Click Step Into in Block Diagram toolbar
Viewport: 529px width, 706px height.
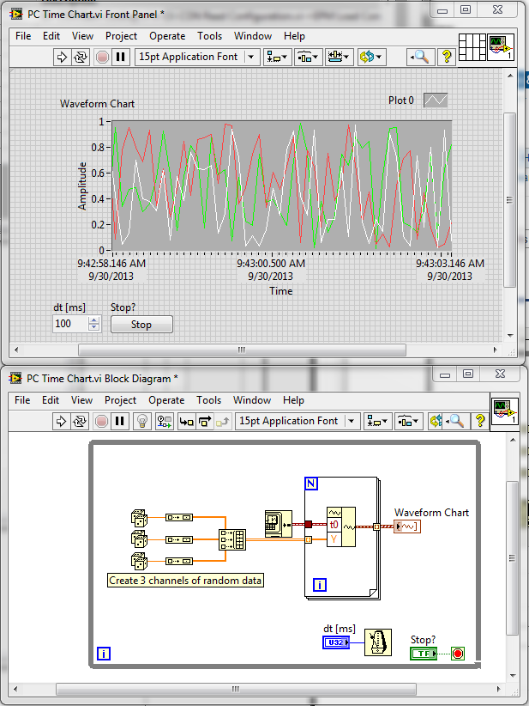tap(187, 422)
